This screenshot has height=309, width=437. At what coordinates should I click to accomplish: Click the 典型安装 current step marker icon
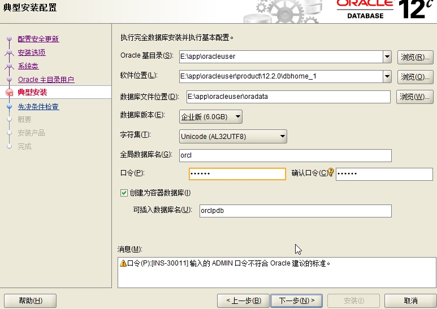click(x=10, y=92)
